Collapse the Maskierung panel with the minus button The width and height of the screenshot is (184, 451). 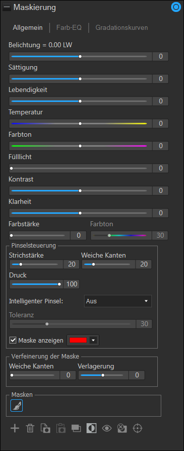tap(6, 7)
